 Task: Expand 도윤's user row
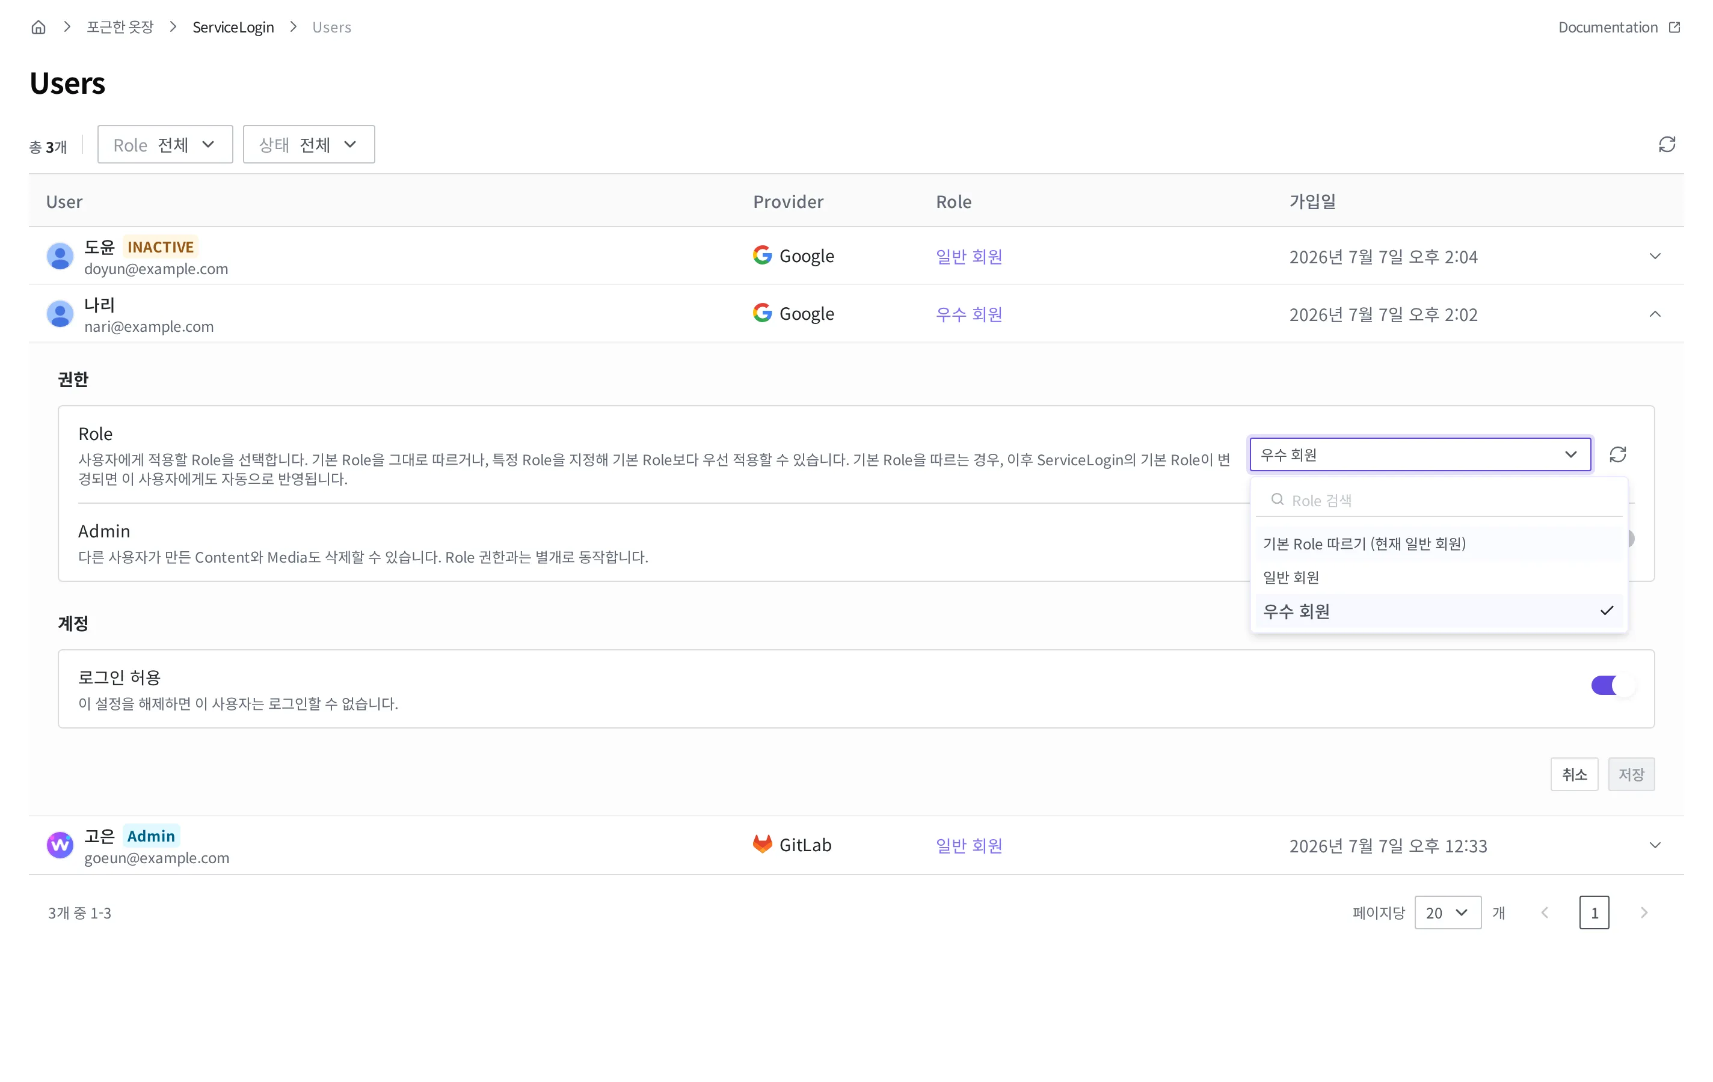(1655, 256)
